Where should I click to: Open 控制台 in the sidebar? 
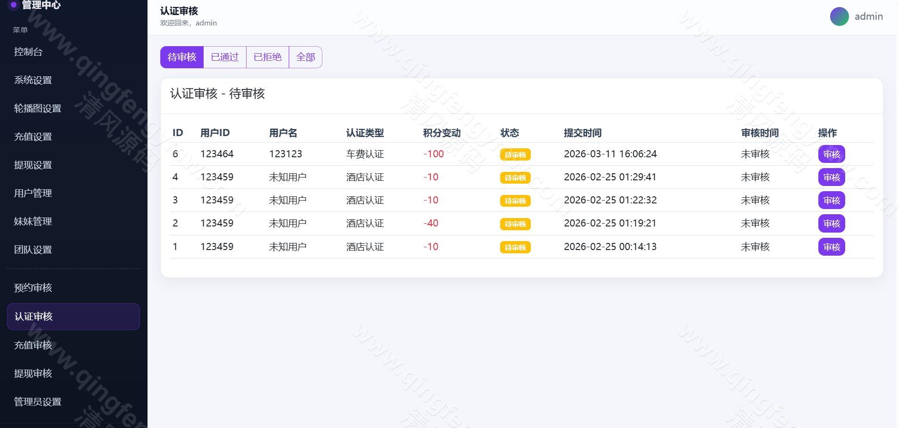pos(74,52)
